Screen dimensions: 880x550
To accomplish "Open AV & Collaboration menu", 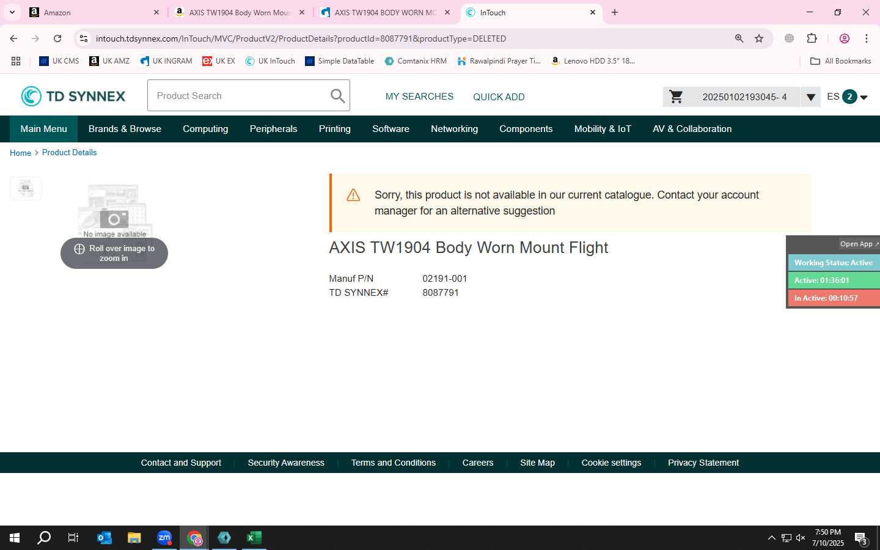I will coord(692,129).
